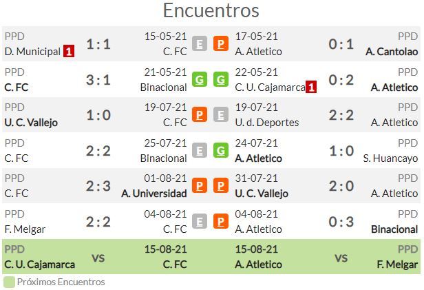Click green G badge next to 22-05-21 C. U. Cajamarca
This screenshot has width=424, height=290.
221,79
